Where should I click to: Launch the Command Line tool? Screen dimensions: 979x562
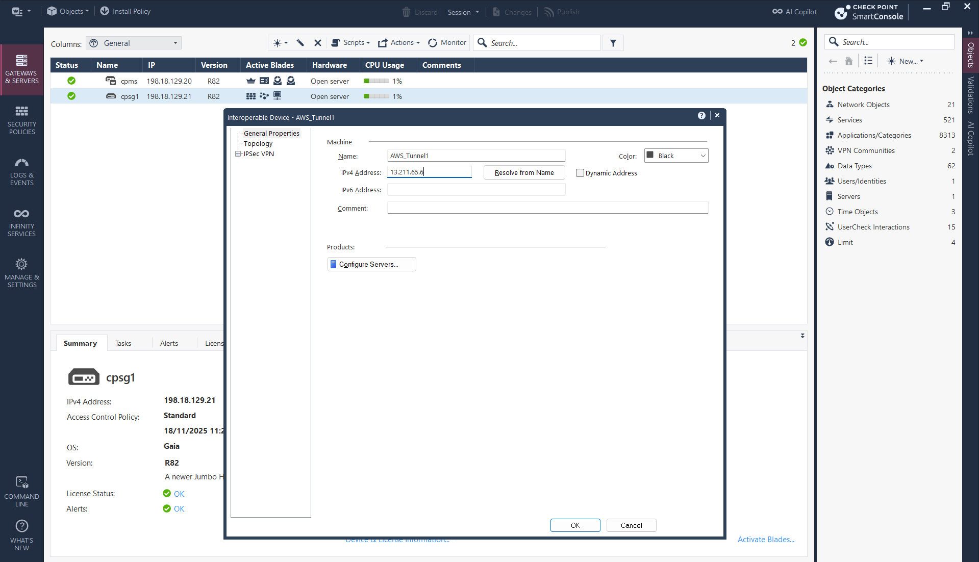click(21, 491)
